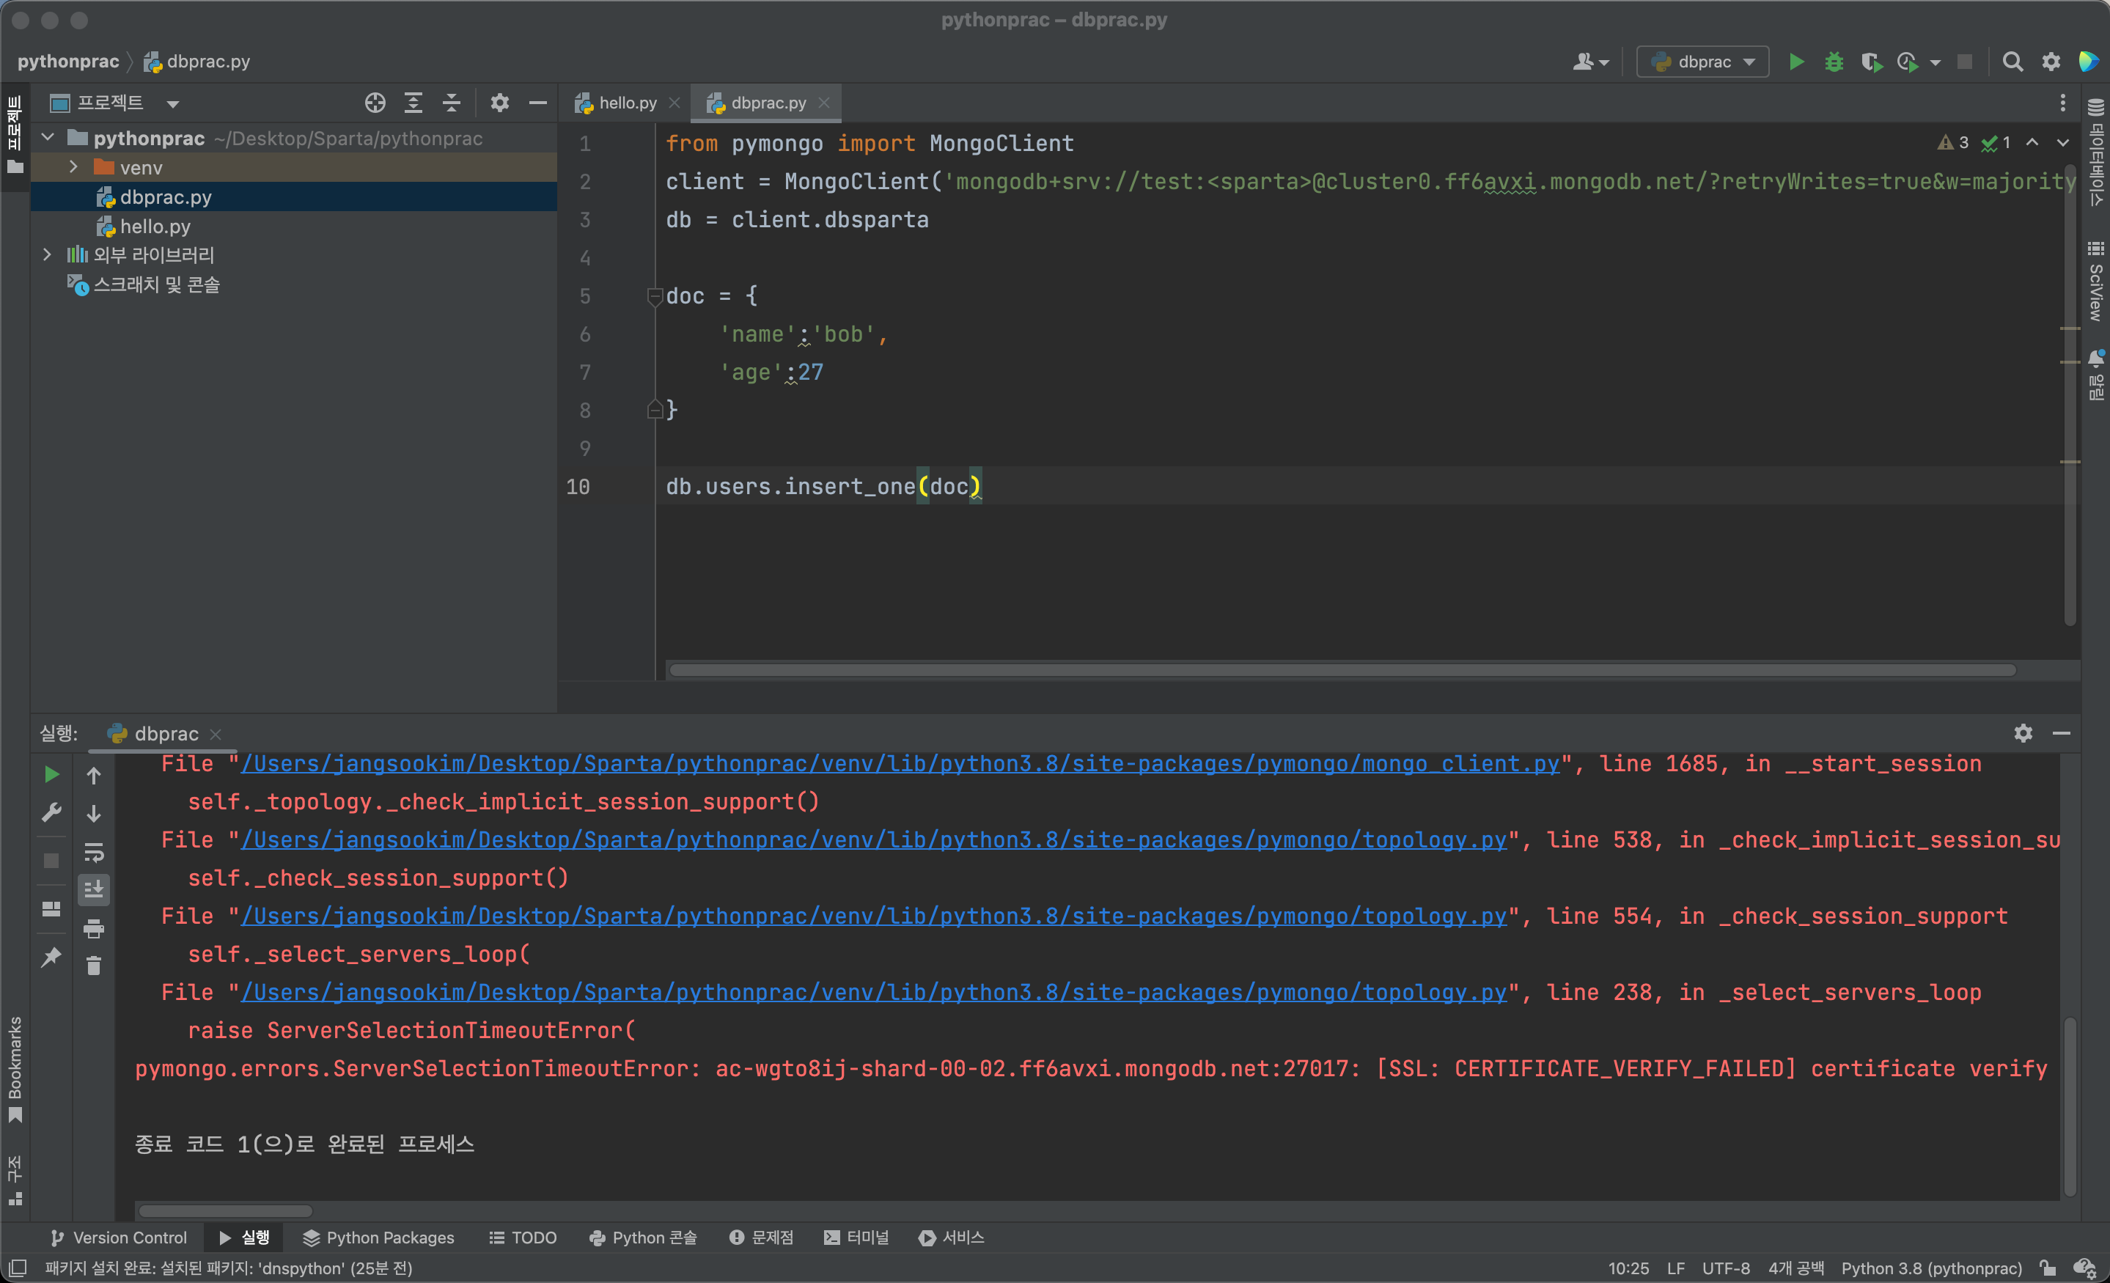Image resolution: width=2110 pixels, height=1283 pixels.
Task: Expand all icon in project panel
Action: (x=413, y=103)
